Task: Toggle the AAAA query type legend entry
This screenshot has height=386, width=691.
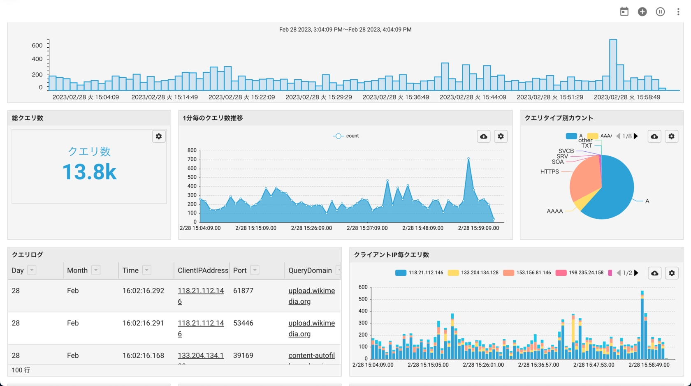Action: (600, 136)
